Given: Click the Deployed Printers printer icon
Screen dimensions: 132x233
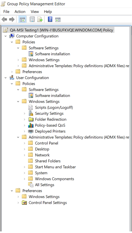Looking at the screenshot, I should coord(31,131).
